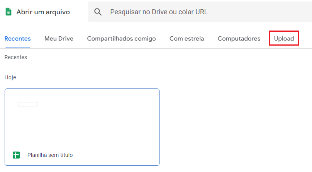Click the Google Sheets logo icon

pyautogui.click(x=8, y=12)
